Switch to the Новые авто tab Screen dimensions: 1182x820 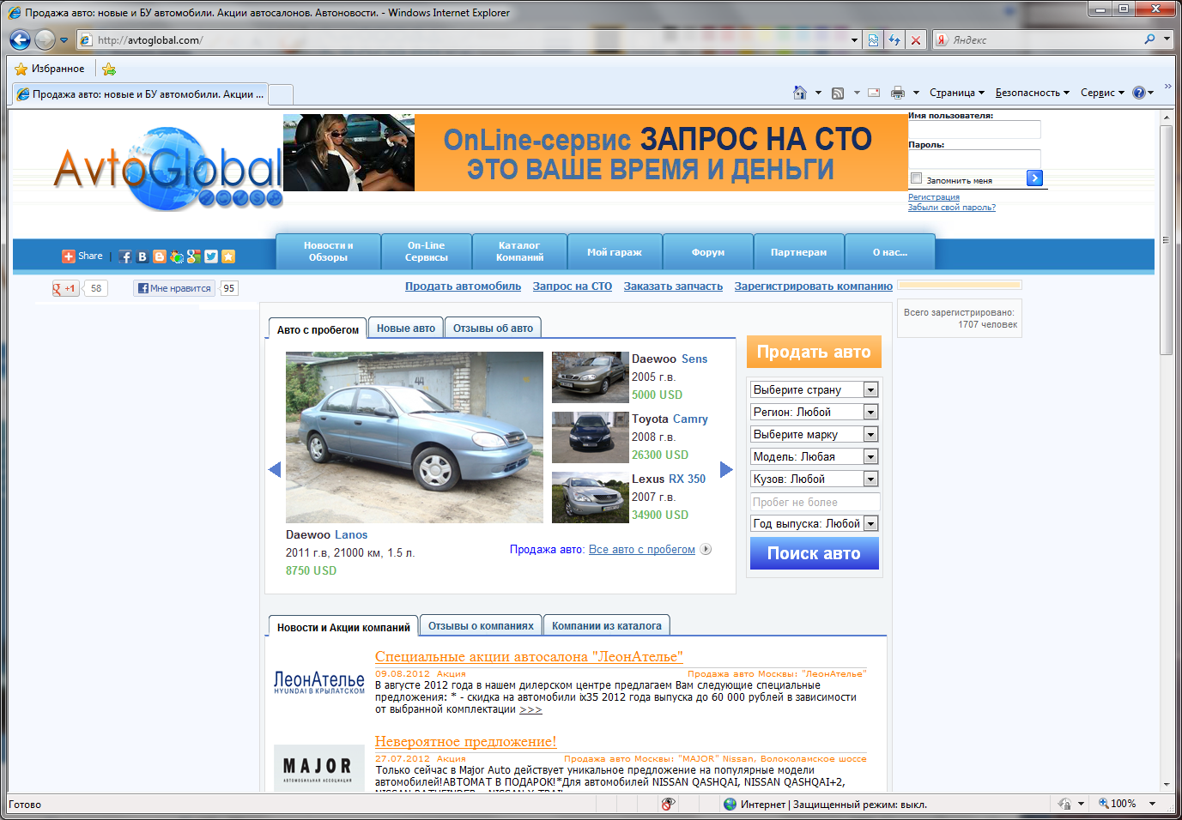[x=406, y=328]
